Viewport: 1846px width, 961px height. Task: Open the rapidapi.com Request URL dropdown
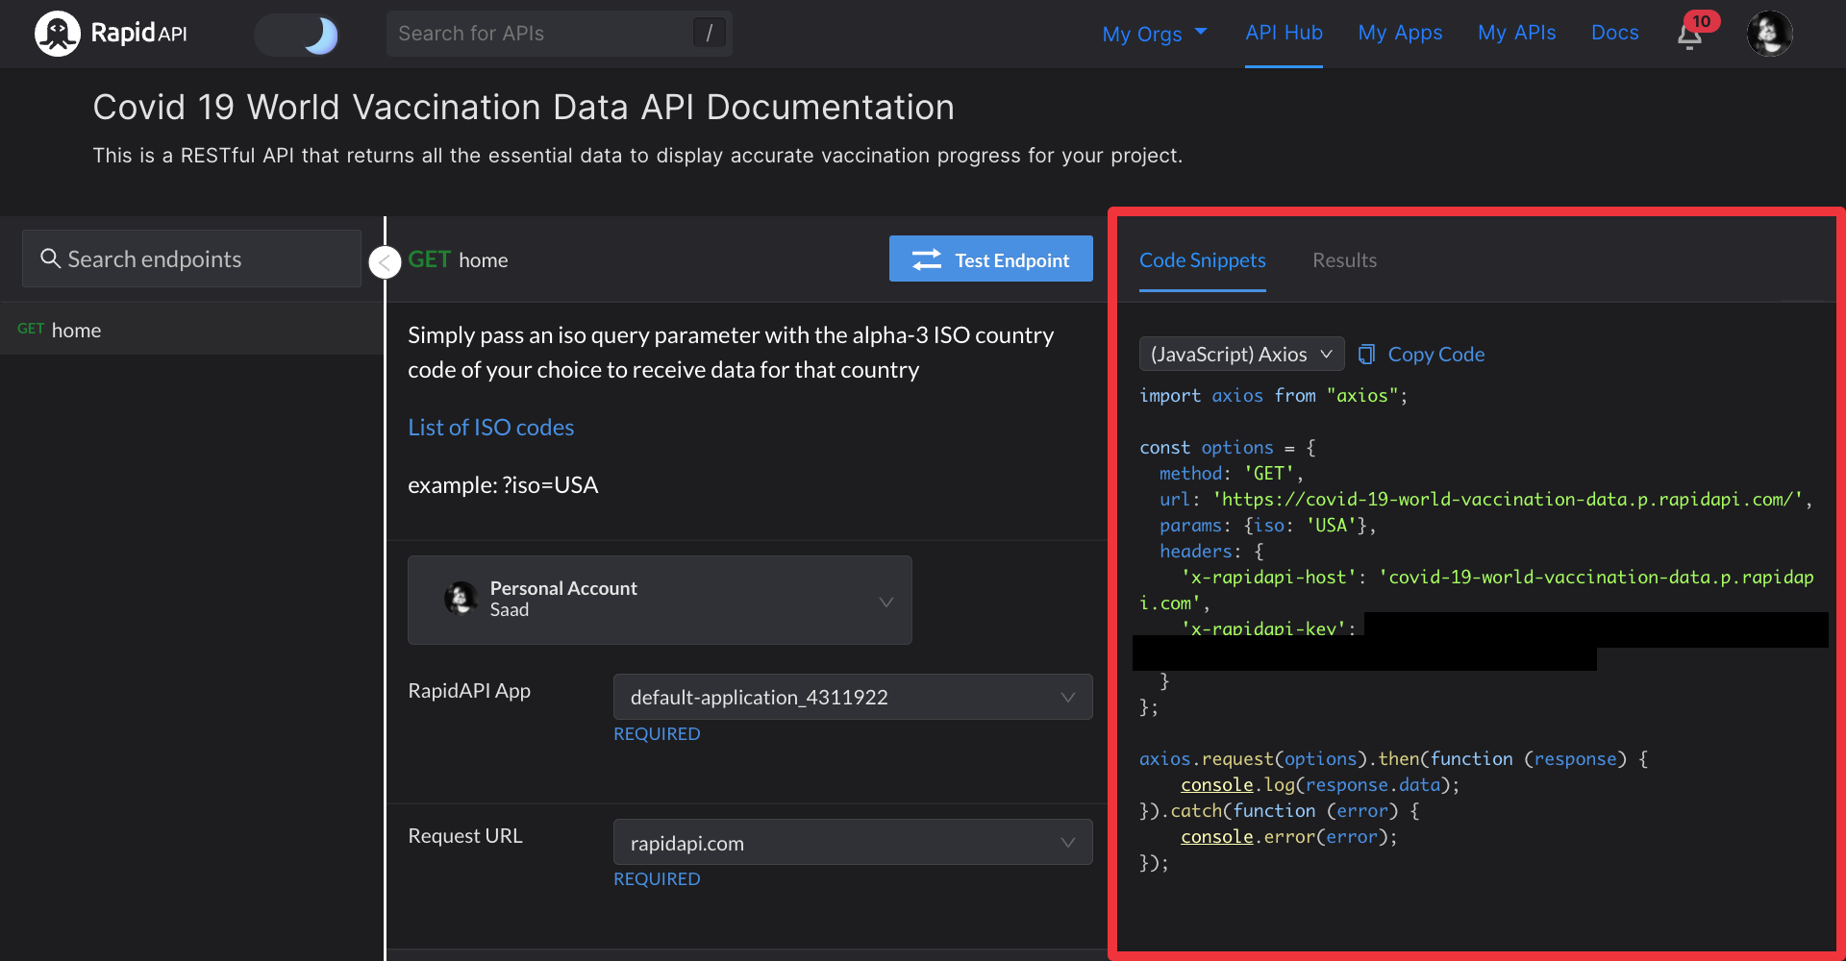point(853,843)
